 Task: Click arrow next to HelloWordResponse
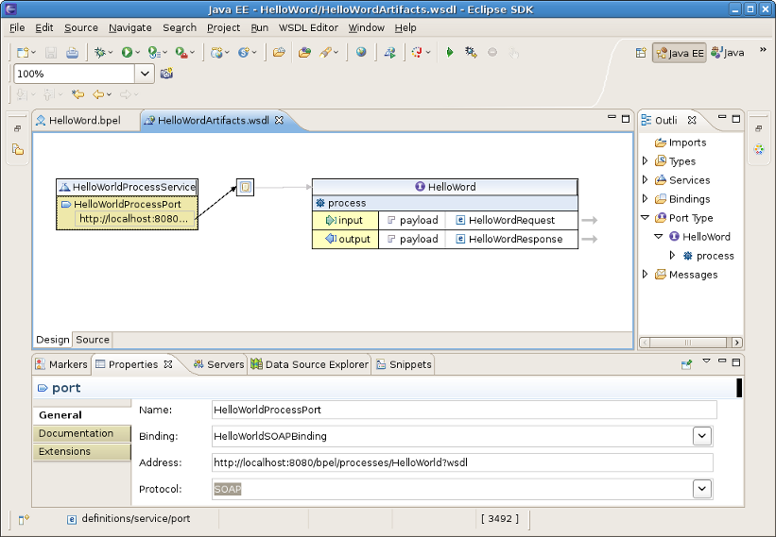(x=590, y=239)
